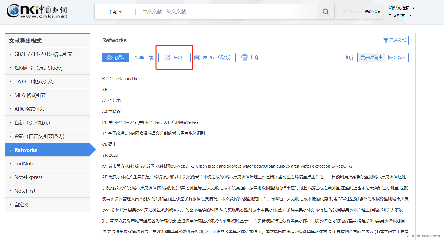
Task: Click the 'CL 硕士' line
Action: (109, 144)
